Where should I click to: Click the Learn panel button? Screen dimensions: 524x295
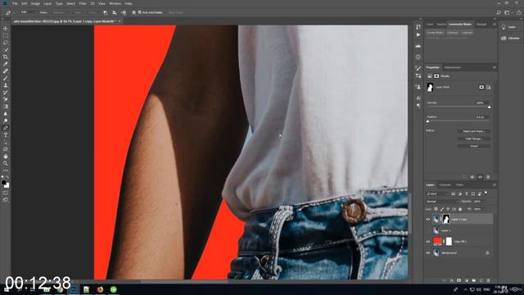pyautogui.click(x=509, y=27)
